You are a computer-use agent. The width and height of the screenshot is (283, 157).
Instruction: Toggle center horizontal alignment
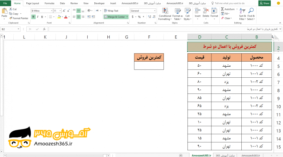point(79,17)
